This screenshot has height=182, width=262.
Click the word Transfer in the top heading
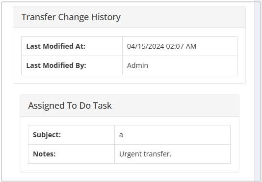39,17
